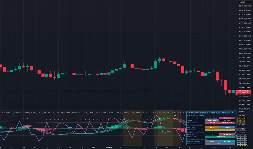Click the small pink signal label on the oscillator

[27, 126]
